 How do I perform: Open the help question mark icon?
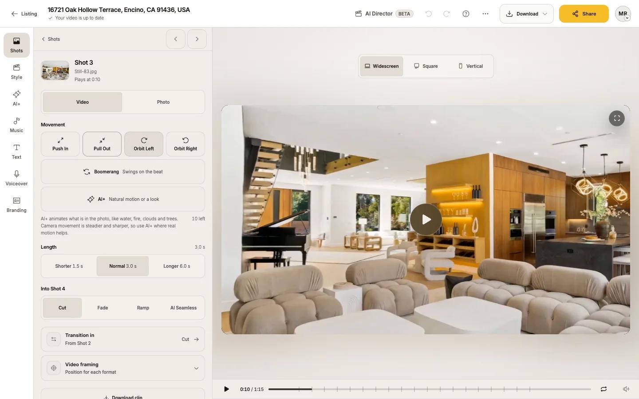pyautogui.click(x=466, y=14)
